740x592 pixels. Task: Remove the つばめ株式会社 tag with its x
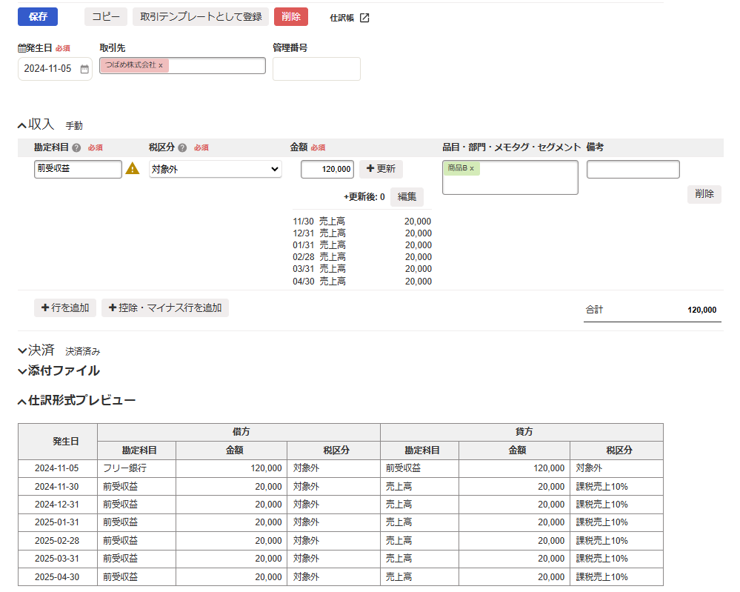tap(161, 66)
